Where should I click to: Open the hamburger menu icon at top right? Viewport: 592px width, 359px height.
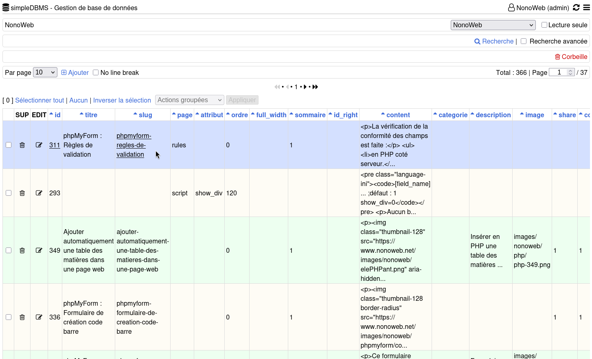(x=586, y=7)
